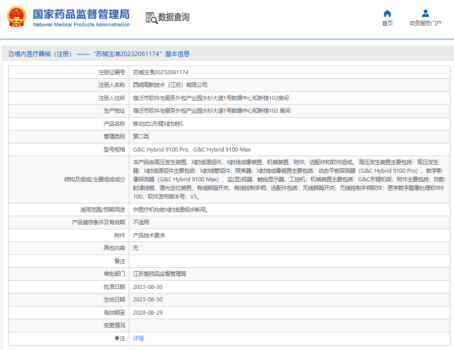Click the 国家药品监督管理局 title
The image size is (454, 350).
click(x=81, y=14)
